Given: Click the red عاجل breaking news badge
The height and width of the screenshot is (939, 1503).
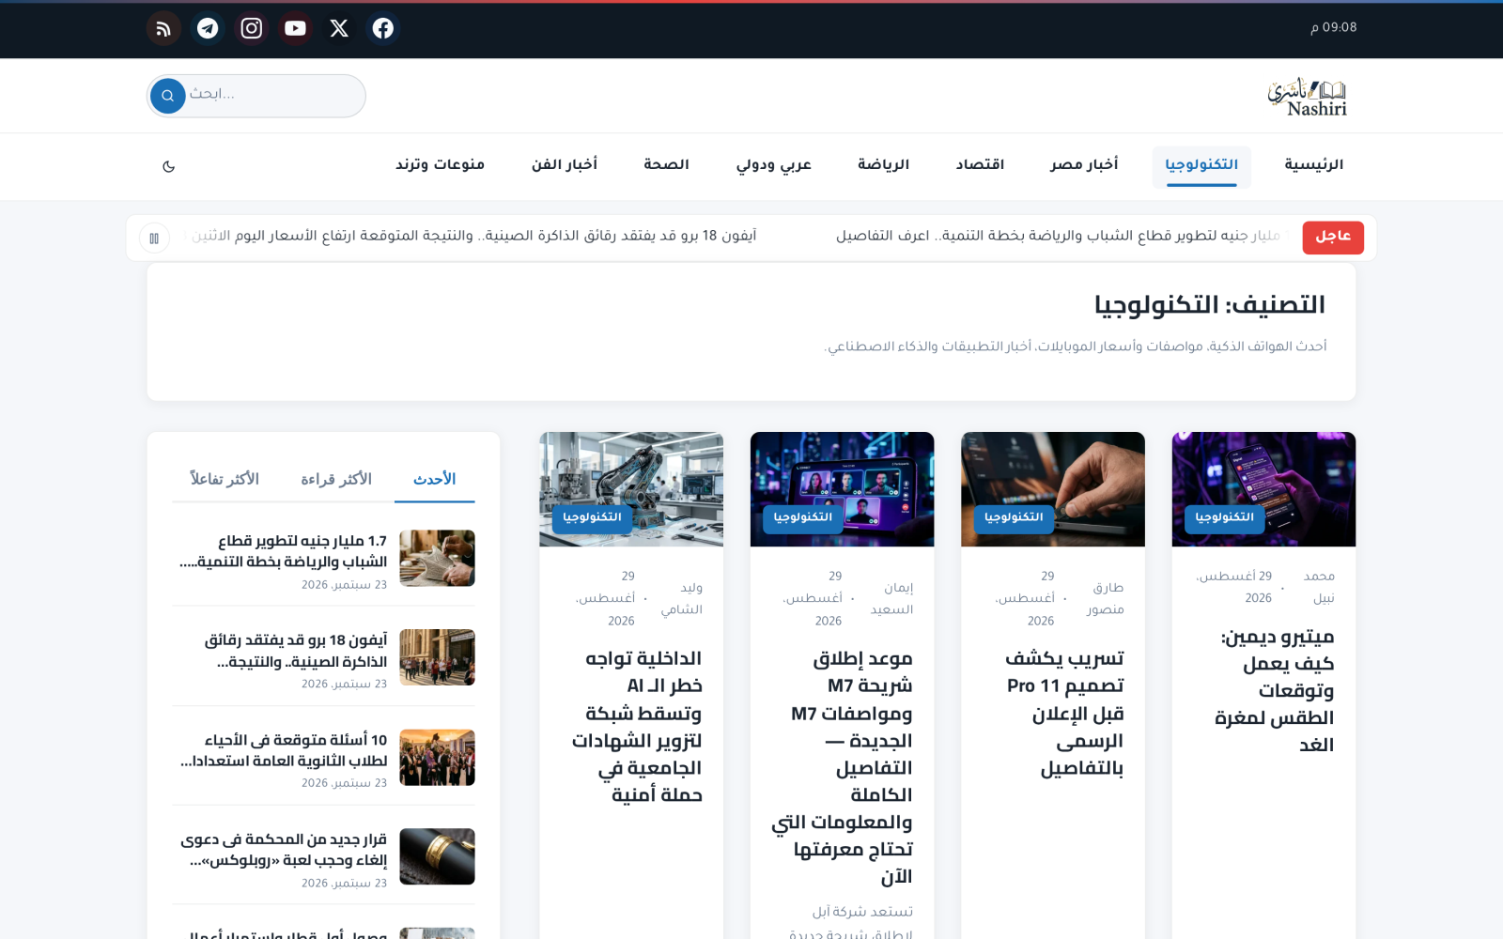Looking at the screenshot, I should [x=1333, y=238].
